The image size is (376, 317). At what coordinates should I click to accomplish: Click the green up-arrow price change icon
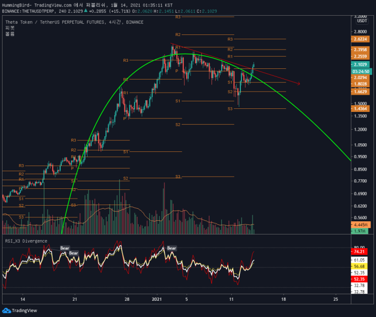point(86,10)
